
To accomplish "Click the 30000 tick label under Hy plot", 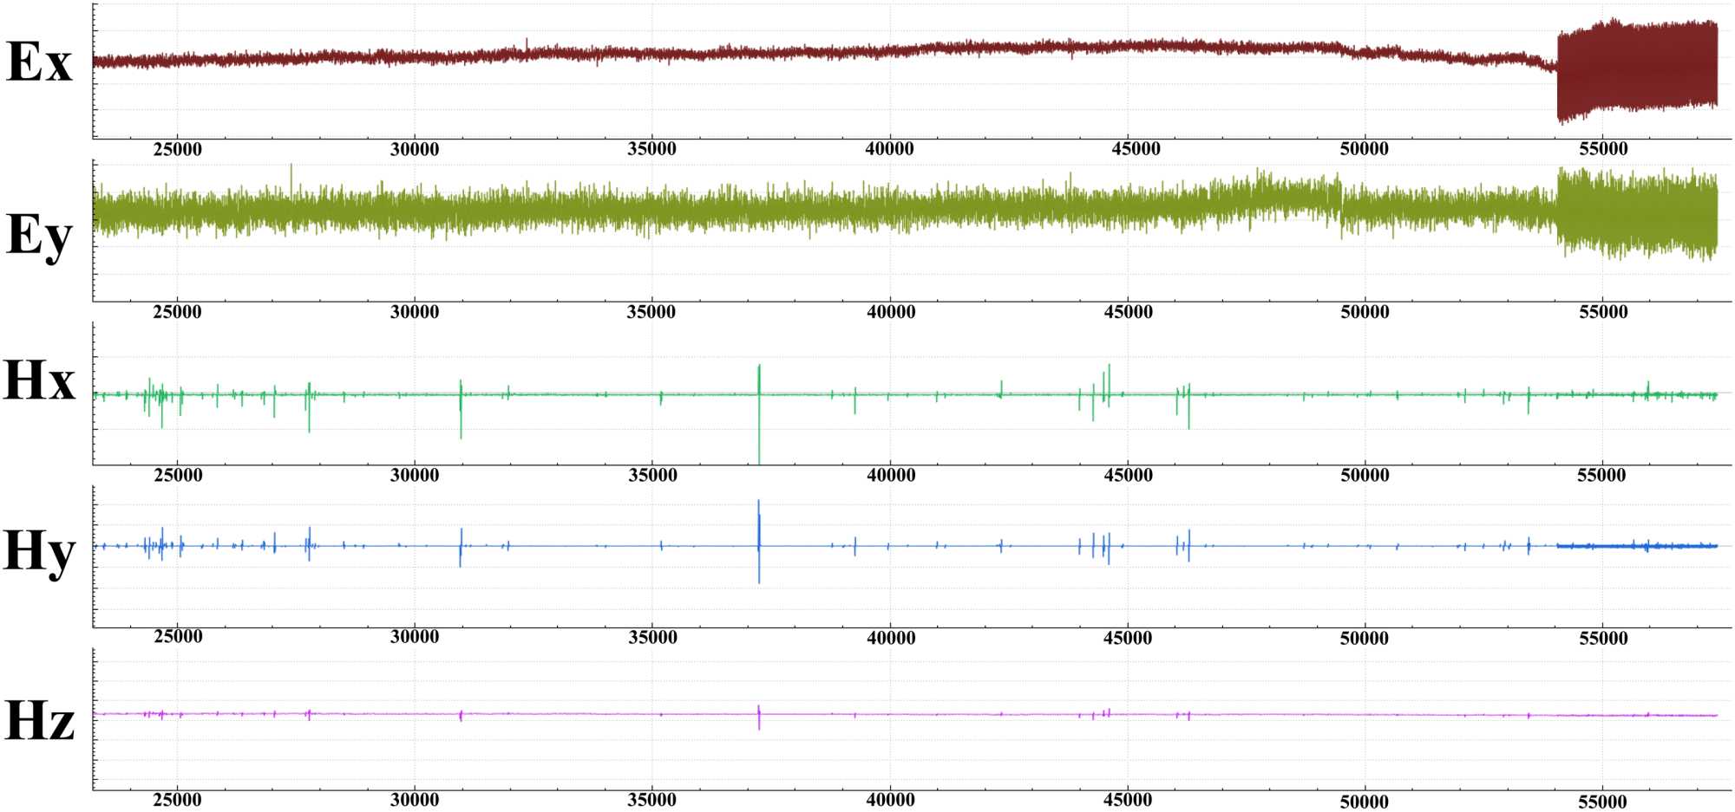I will (415, 637).
